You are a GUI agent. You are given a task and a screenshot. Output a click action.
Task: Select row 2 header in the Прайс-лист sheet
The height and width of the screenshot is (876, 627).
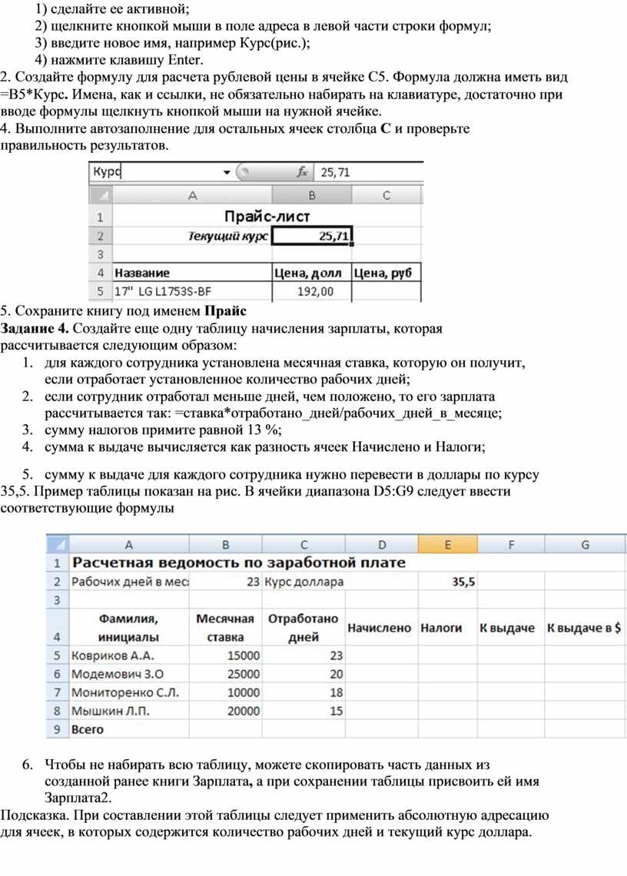[101, 236]
